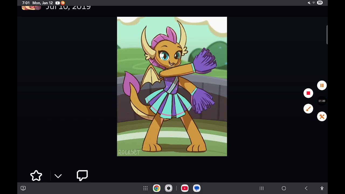The height and width of the screenshot is (194, 345).
Task: Expand the chevron next to the star
Action: [58, 176]
